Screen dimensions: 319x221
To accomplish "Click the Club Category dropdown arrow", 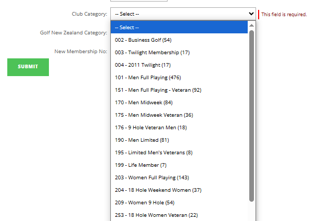I will click(x=251, y=14).
